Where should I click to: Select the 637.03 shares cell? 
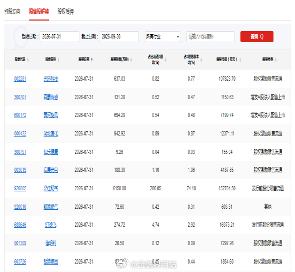point(119,79)
